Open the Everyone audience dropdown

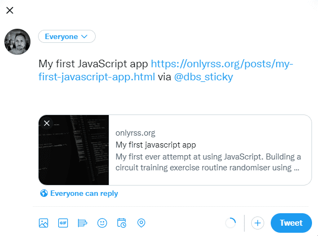67,36
